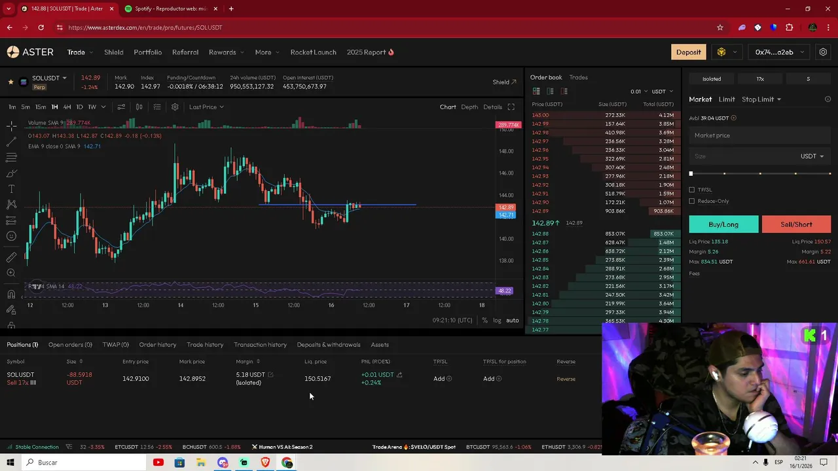Switch to the Trades tab
Image resolution: width=838 pixels, height=471 pixels.
578,77
